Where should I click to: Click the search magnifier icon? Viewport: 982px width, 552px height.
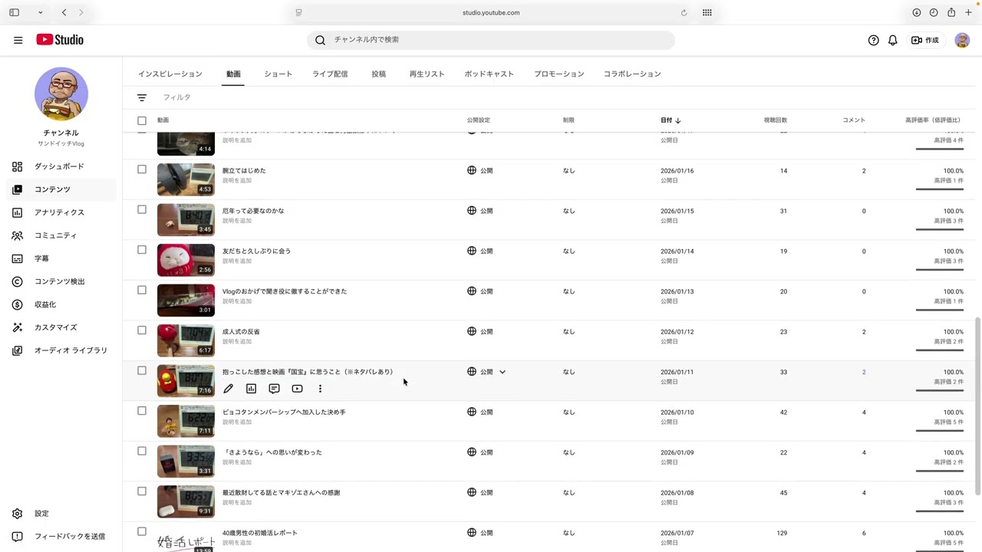click(x=320, y=40)
